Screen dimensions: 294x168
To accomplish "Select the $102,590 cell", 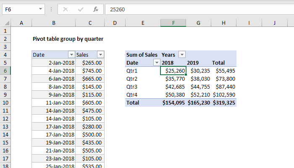I will pyautogui.click(x=224, y=94).
